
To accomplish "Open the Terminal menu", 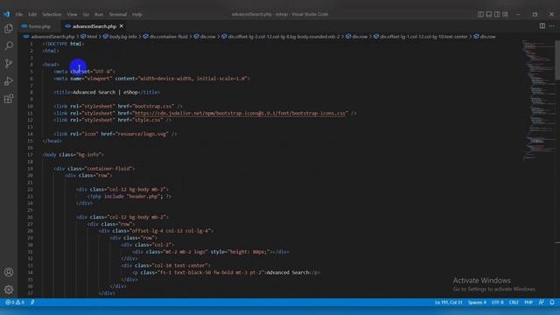I will (118, 15).
